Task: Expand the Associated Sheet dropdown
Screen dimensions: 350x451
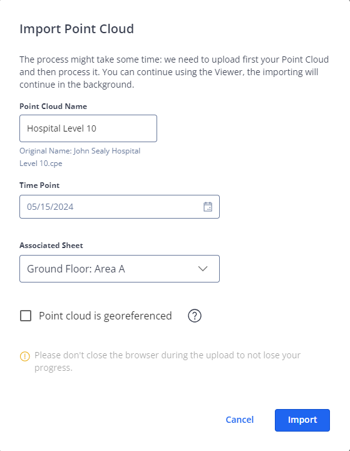Action: tap(120, 269)
